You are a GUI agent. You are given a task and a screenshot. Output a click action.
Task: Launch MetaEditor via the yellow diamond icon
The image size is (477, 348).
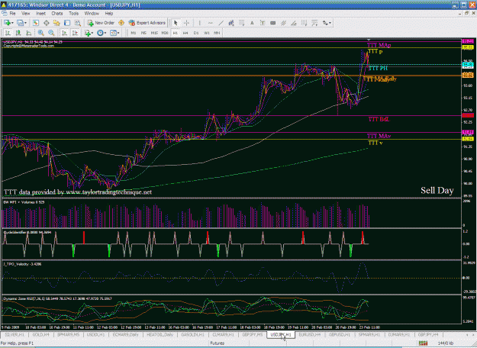click(x=121, y=23)
